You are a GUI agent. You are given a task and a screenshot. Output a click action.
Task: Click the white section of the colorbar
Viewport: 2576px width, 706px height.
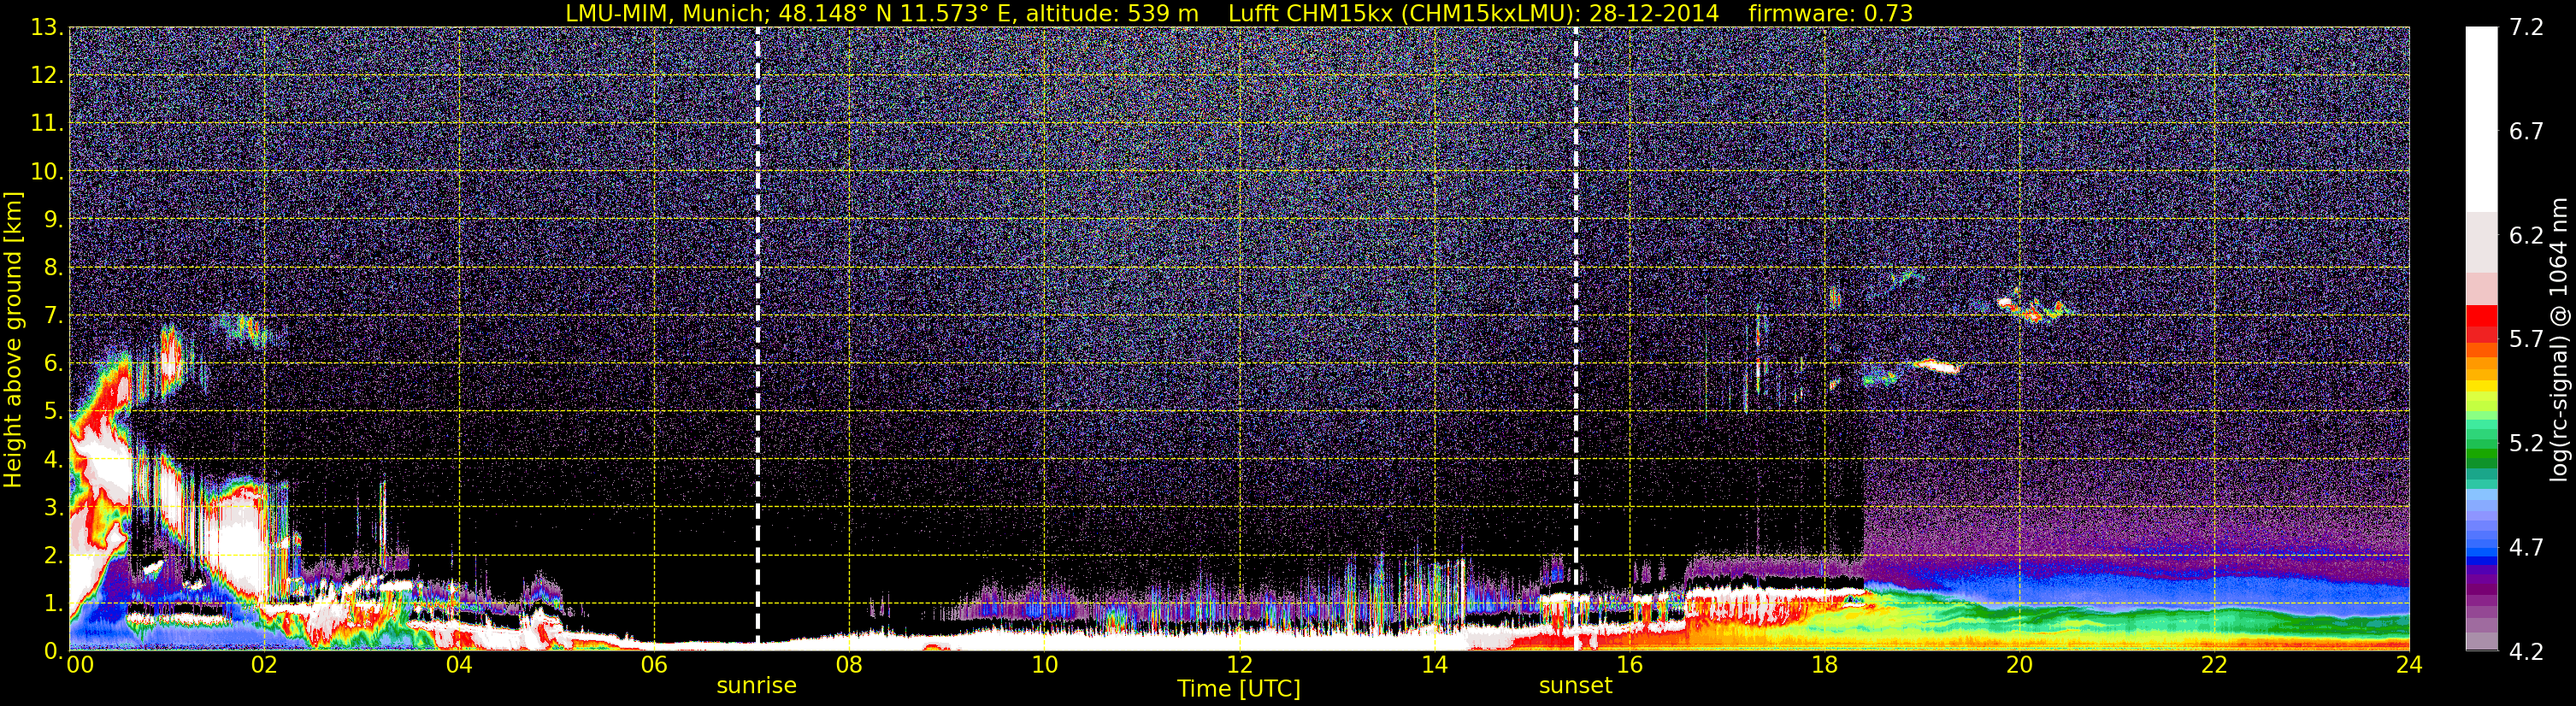pyautogui.click(x=2481, y=118)
